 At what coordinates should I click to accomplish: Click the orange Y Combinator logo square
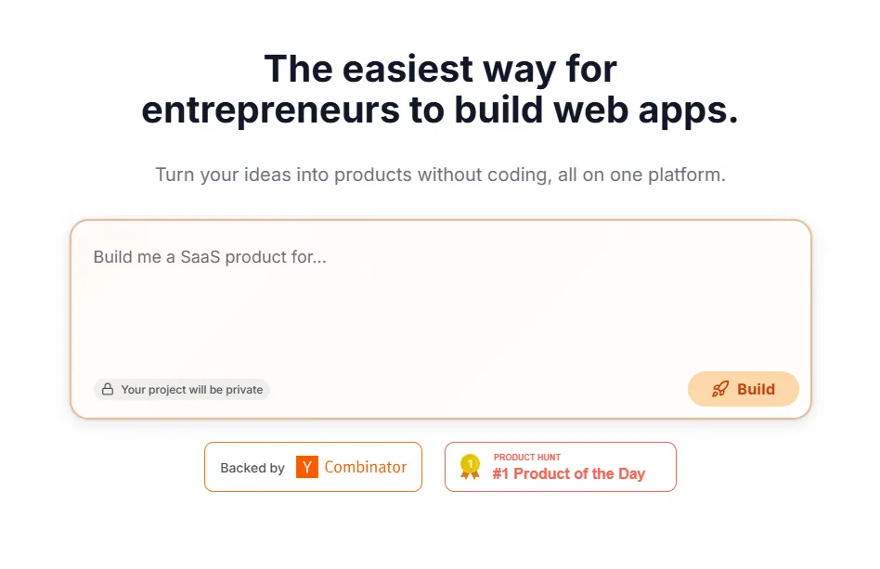point(307,467)
